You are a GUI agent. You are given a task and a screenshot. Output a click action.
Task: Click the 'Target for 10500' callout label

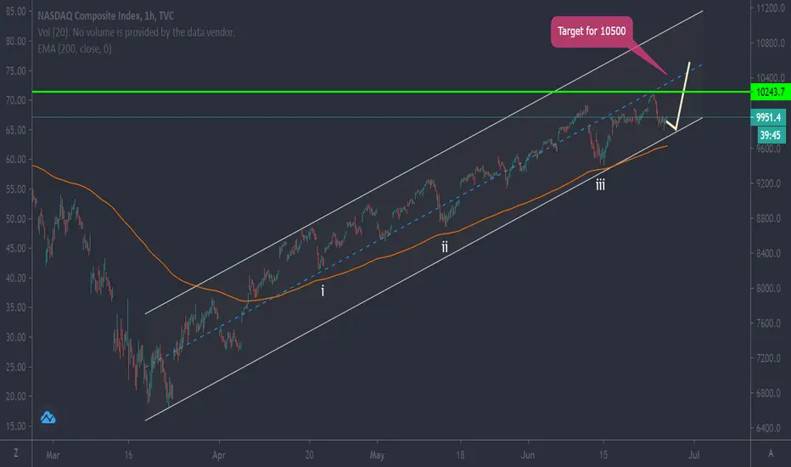[x=592, y=31]
